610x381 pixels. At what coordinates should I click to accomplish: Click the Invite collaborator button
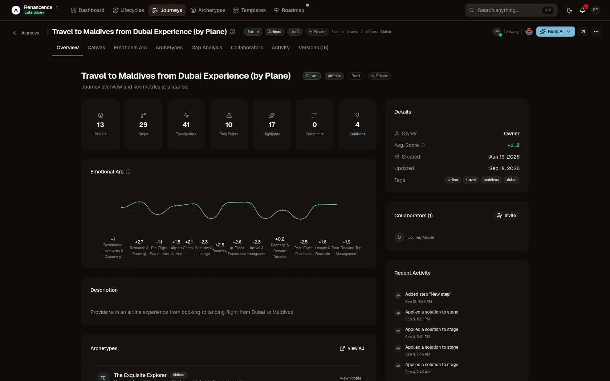(x=507, y=216)
